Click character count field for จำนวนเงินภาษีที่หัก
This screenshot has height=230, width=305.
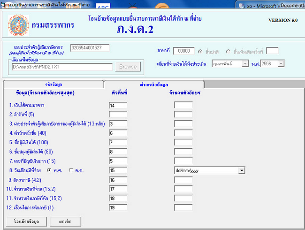click(x=183, y=198)
